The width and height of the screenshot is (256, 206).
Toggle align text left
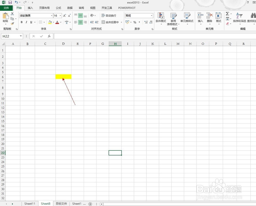coord(76,22)
